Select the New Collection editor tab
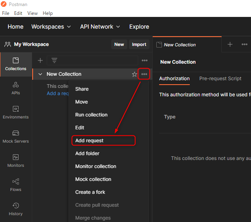 [x=187, y=45]
